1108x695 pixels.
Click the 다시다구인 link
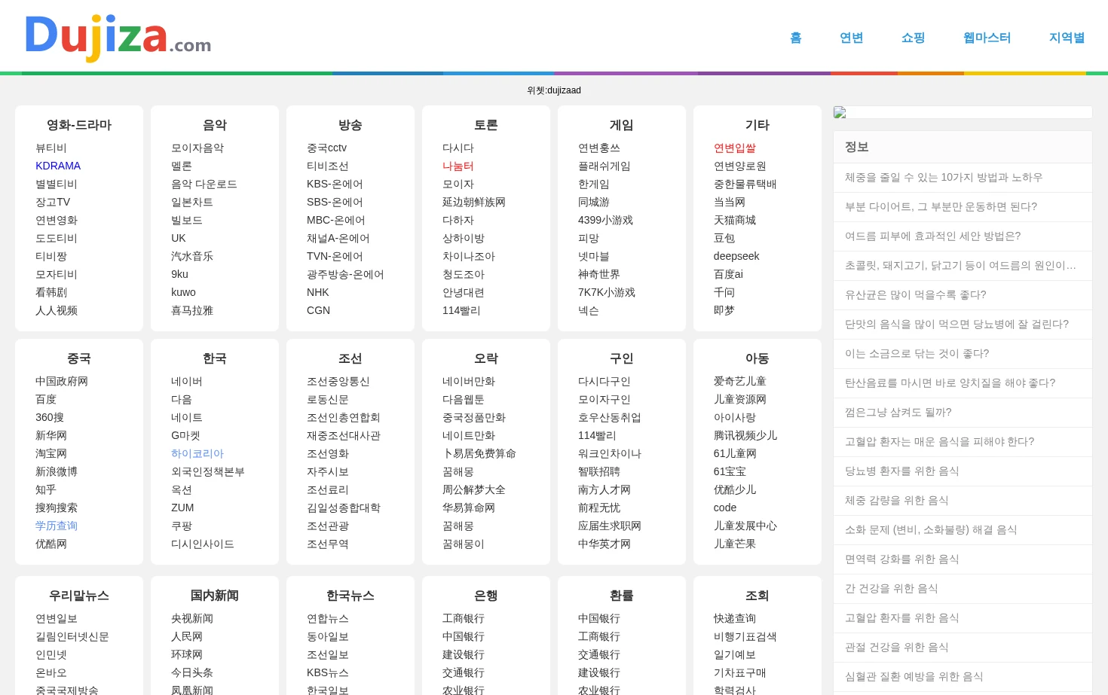(605, 381)
